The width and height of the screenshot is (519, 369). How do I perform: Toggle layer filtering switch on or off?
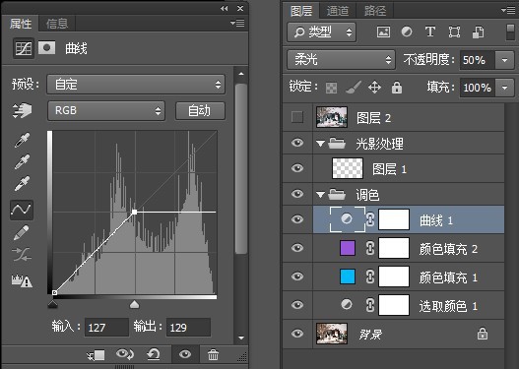[x=511, y=32]
